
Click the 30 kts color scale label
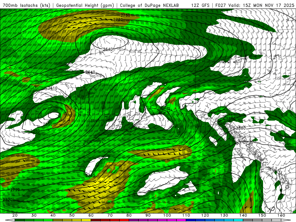[34, 215]
